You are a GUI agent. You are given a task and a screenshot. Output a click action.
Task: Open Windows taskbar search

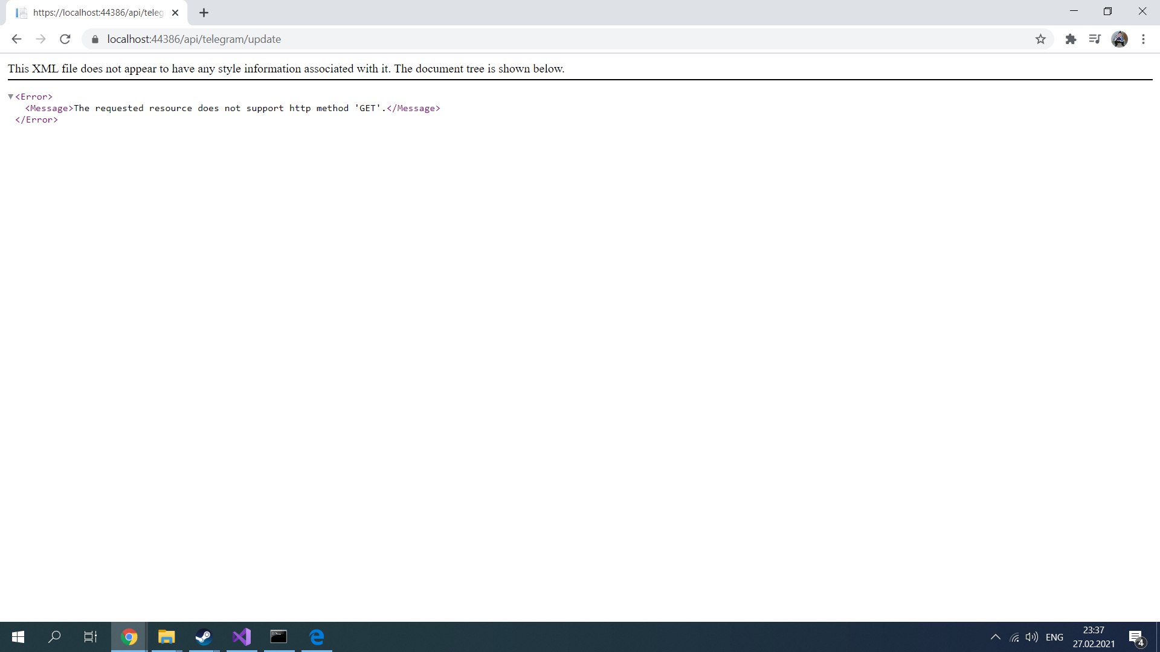click(x=54, y=637)
